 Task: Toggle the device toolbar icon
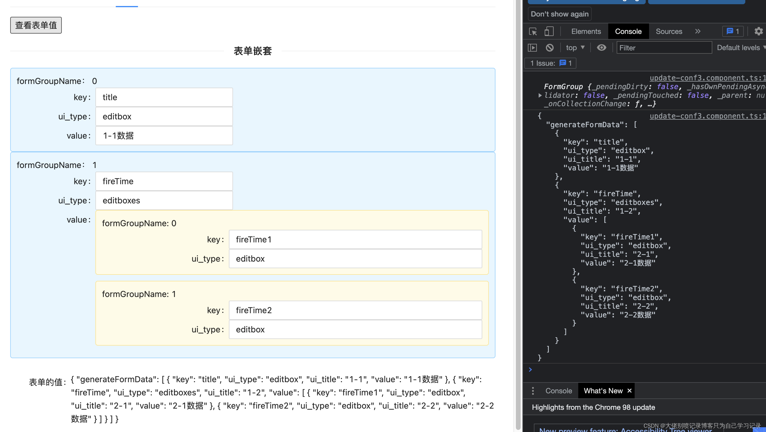(x=549, y=31)
